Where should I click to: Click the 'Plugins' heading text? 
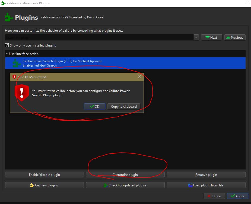(26, 18)
